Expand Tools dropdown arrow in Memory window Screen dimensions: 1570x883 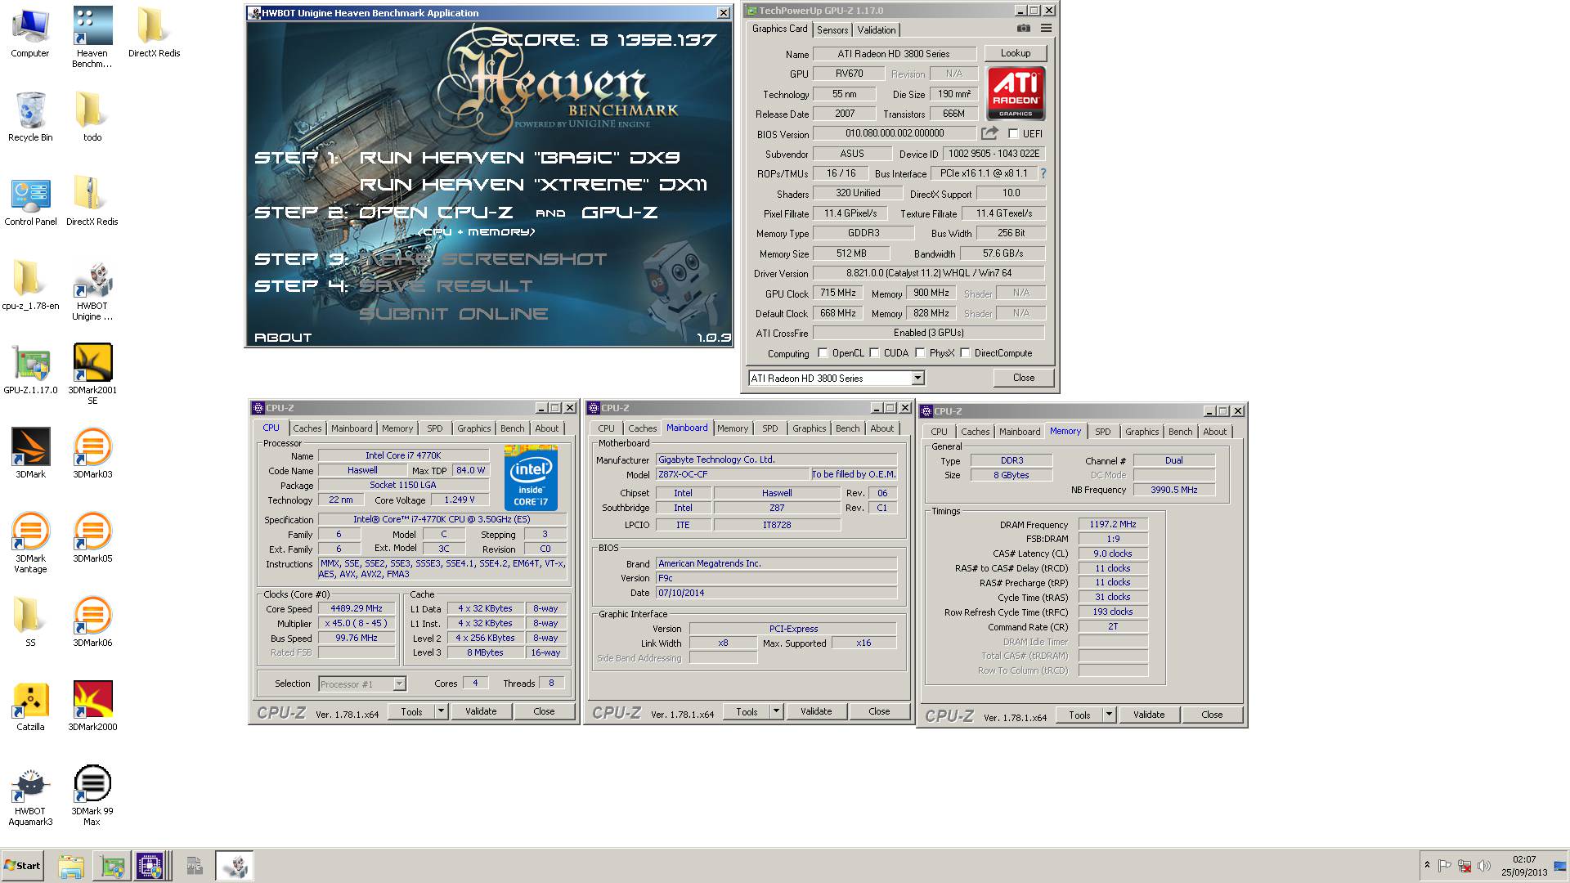click(x=1109, y=715)
